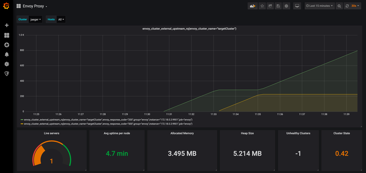The image size is (366, 173).
Task: Open the Server Admin shield icon
Action: pos(6,74)
